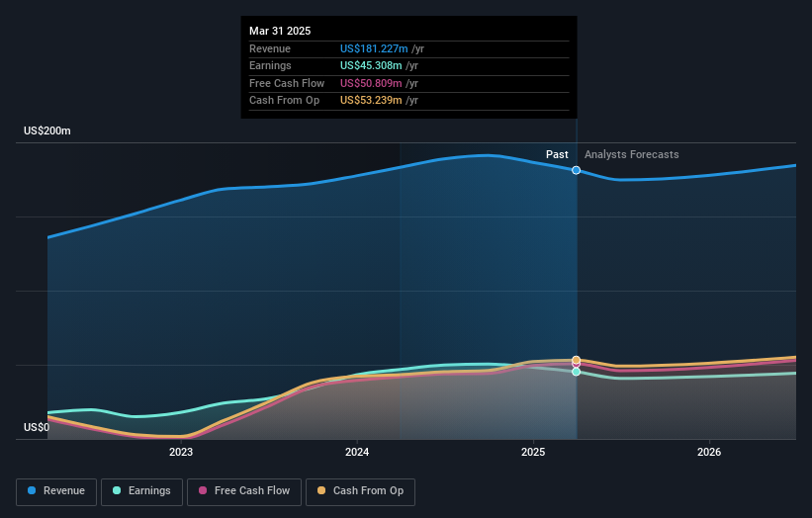Toggle the Free Cash Flow legend button
The height and width of the screenshot is (518, 812).
244,491
